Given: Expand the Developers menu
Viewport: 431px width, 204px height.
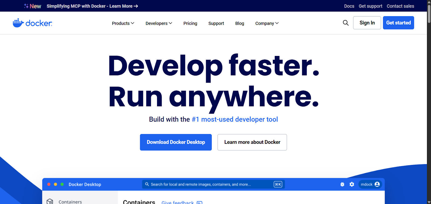Looking at the screenshot, I should [x=159, y=23].
